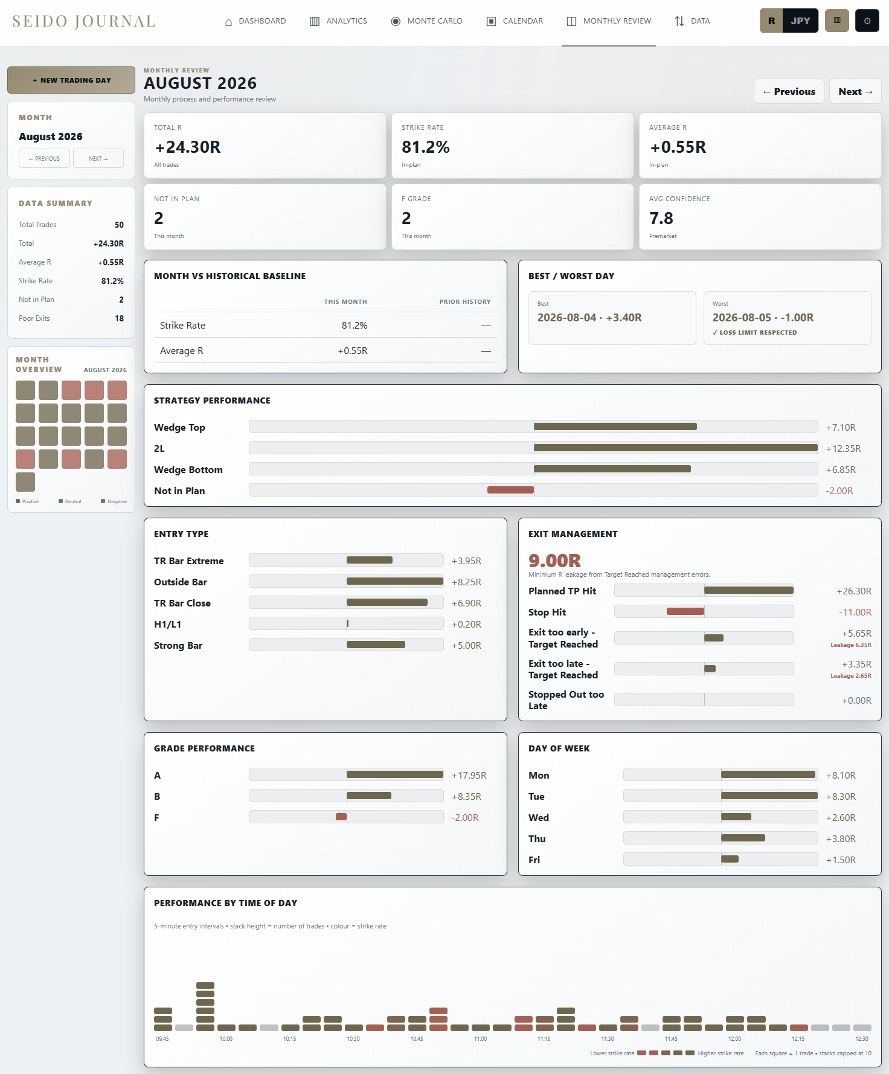Image resolution: width=889 pixels, height=1074 pixels.
Task: Click the Monthly Review panel icon
Action: (571, 22)
